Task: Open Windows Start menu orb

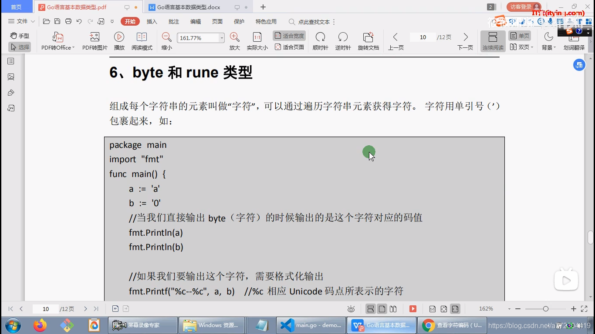Action: [13, 325]
